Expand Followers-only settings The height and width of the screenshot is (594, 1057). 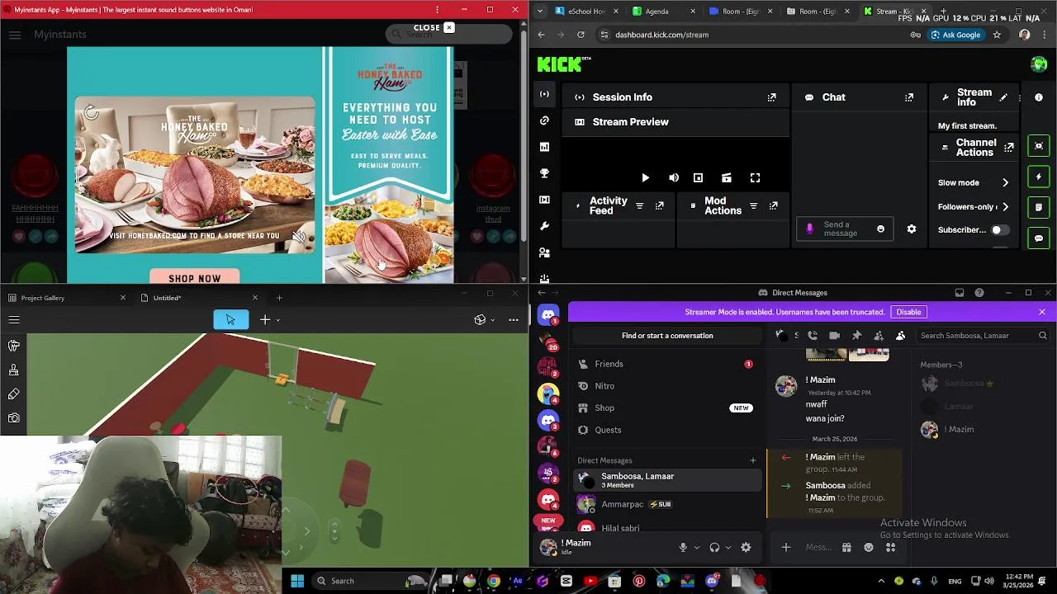[1005, 207]
